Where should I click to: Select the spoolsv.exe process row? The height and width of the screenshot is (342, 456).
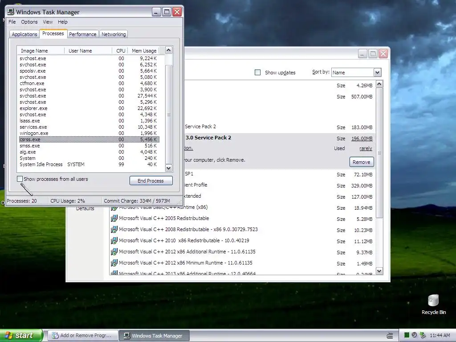(89, 71)
